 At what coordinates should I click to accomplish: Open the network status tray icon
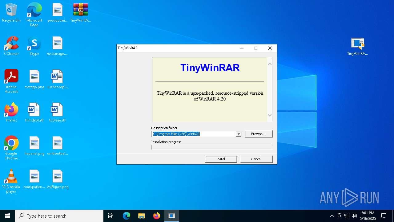coord(347,216)
